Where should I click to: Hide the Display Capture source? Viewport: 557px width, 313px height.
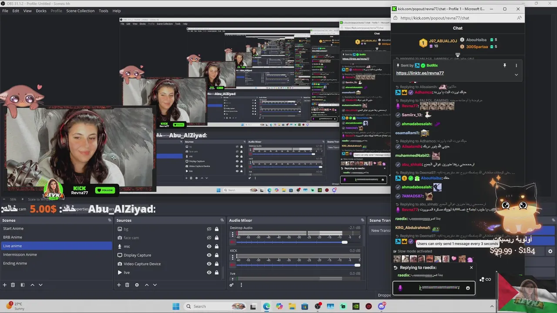(x=209, y=255)
